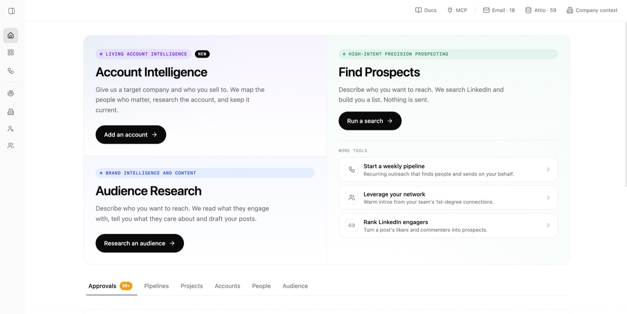Open the Docs link in header
This screenshot has height=314, width=627.
pyautogui.click(x=426, y=10)
